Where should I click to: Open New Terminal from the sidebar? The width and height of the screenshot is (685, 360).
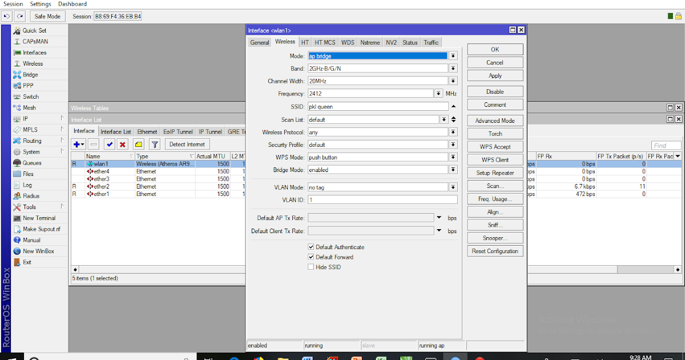[x=39, y=218]
